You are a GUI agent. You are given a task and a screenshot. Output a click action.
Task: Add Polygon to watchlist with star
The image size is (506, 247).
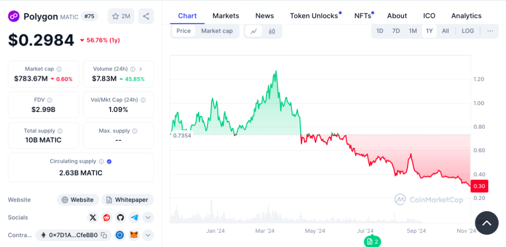(121, 16)
